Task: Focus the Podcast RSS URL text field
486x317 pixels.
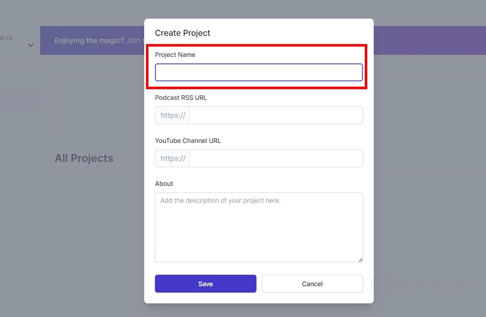Action: tap(275, 115)
